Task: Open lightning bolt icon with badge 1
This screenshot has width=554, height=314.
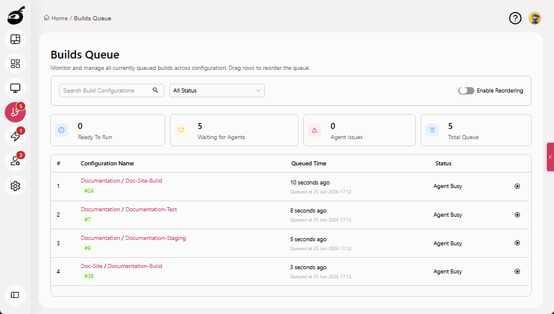Action: (15, 137)
